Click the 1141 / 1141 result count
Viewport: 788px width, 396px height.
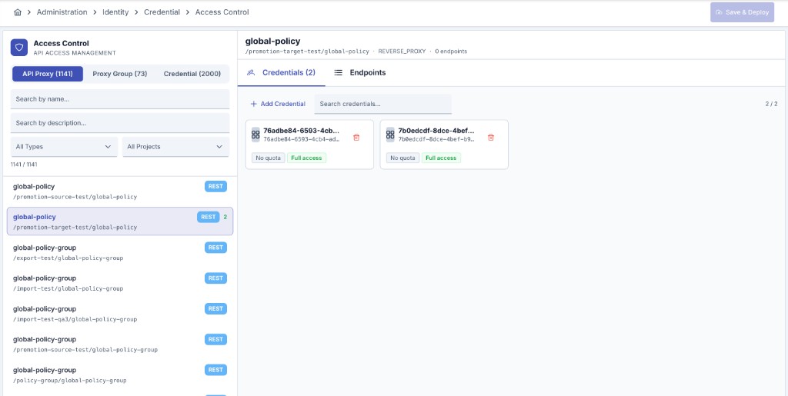point(24,165)
